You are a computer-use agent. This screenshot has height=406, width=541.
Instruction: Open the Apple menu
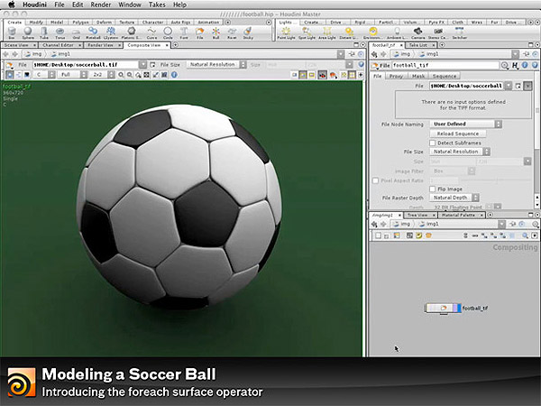[x=12, y=5]
